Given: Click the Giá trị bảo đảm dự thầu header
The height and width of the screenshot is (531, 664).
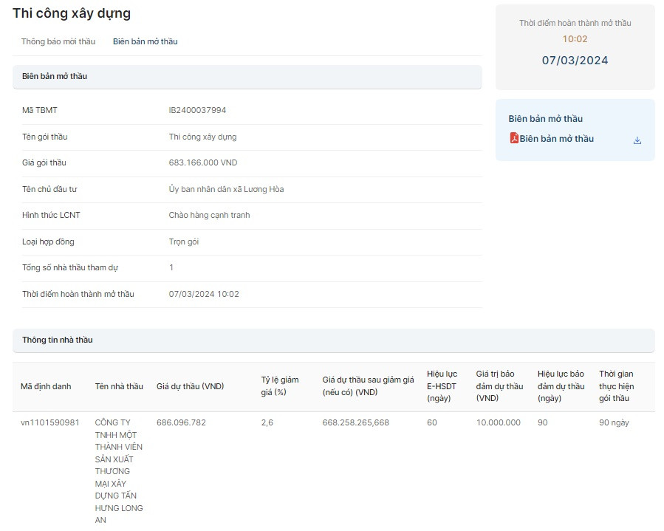Looking at the screenshot, I should click(x=499, y=386).
